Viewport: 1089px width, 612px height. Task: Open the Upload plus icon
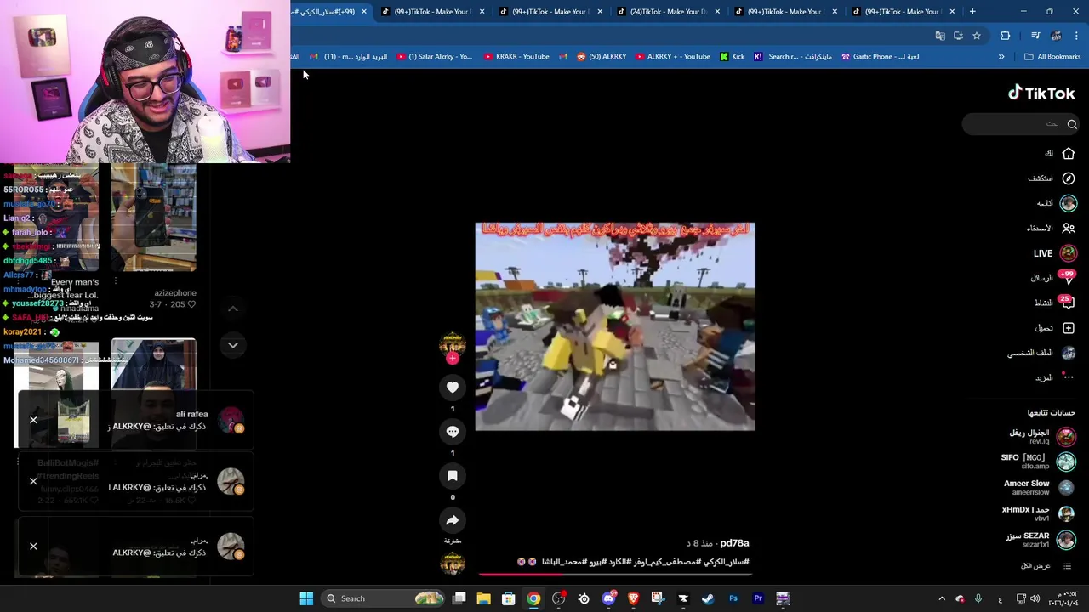pyautogui.click(x=1068, y=328)
